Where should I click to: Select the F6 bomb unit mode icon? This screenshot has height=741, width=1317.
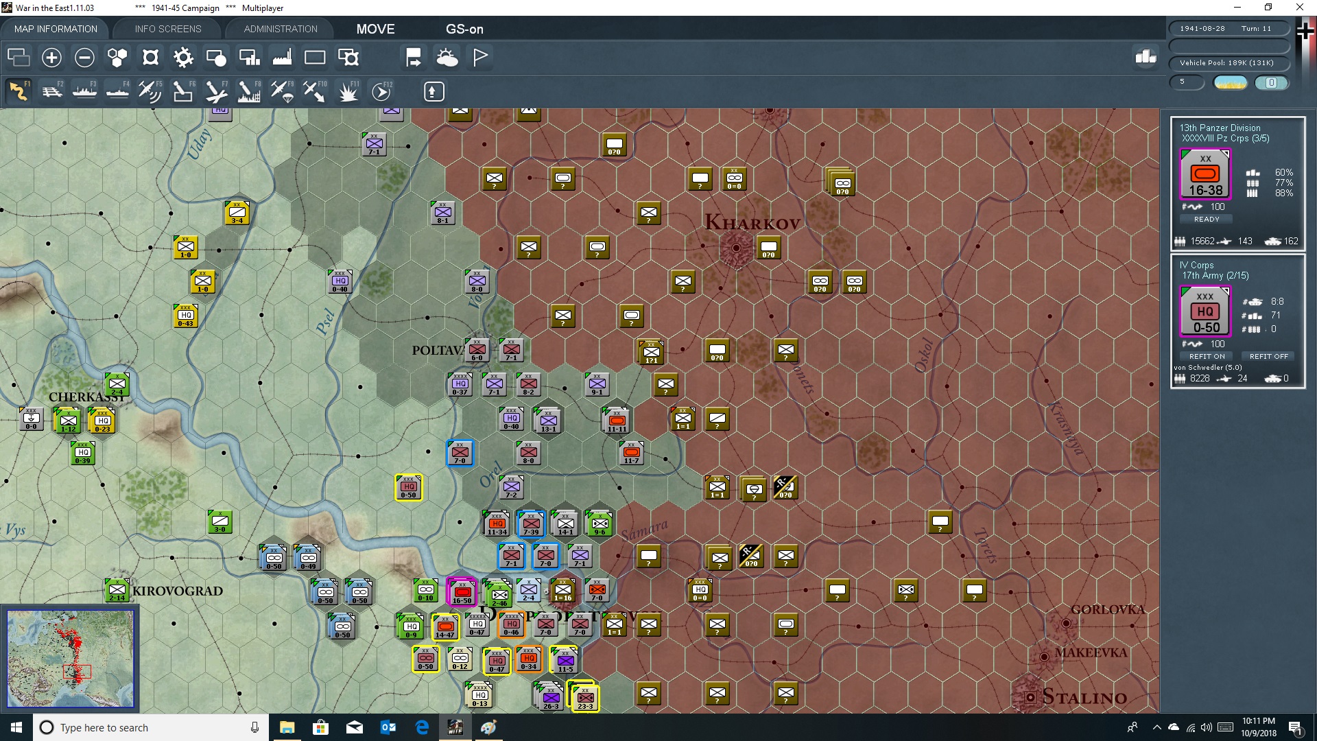(183, 91)
